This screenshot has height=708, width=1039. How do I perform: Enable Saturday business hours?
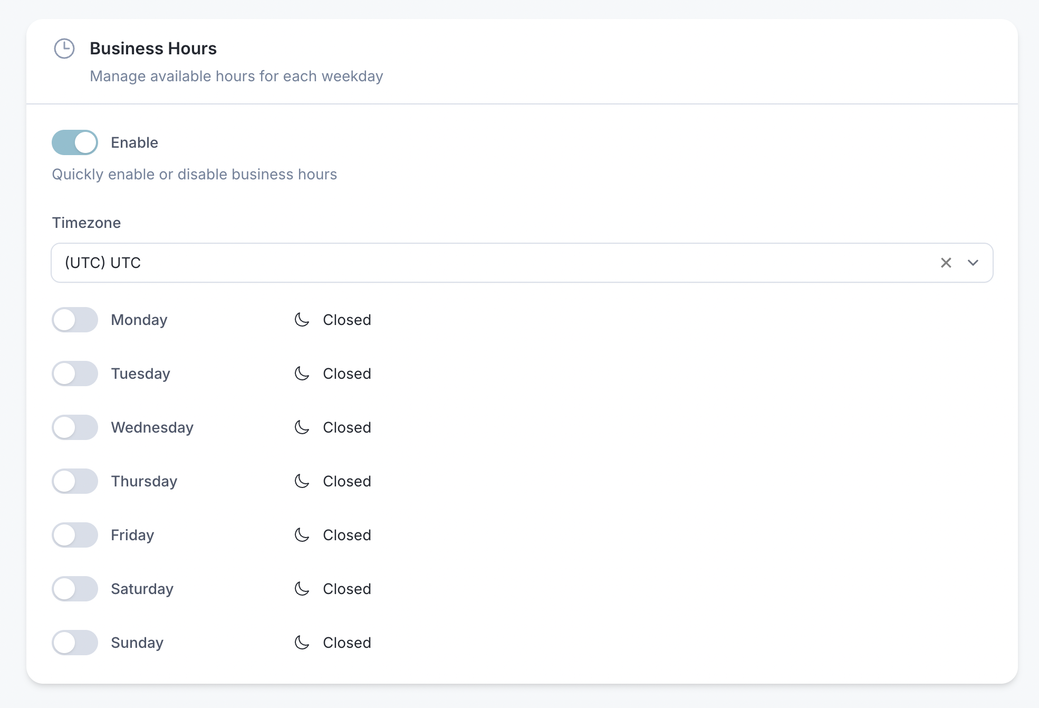tap(75, 589)
